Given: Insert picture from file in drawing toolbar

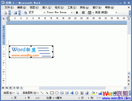Looking at the screenshot, I should 87,93.
